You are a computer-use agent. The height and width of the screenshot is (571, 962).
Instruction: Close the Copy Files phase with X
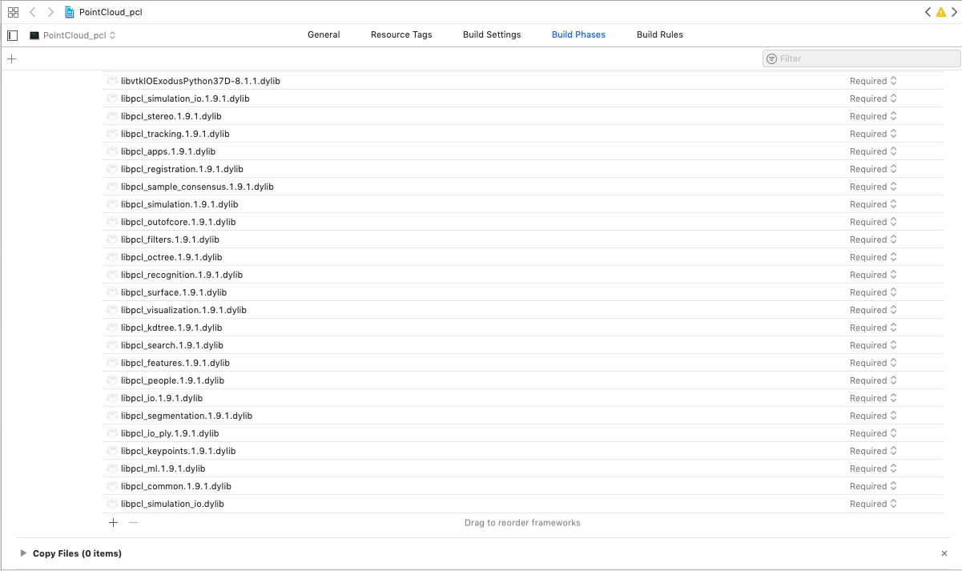[x=944, y=553]
